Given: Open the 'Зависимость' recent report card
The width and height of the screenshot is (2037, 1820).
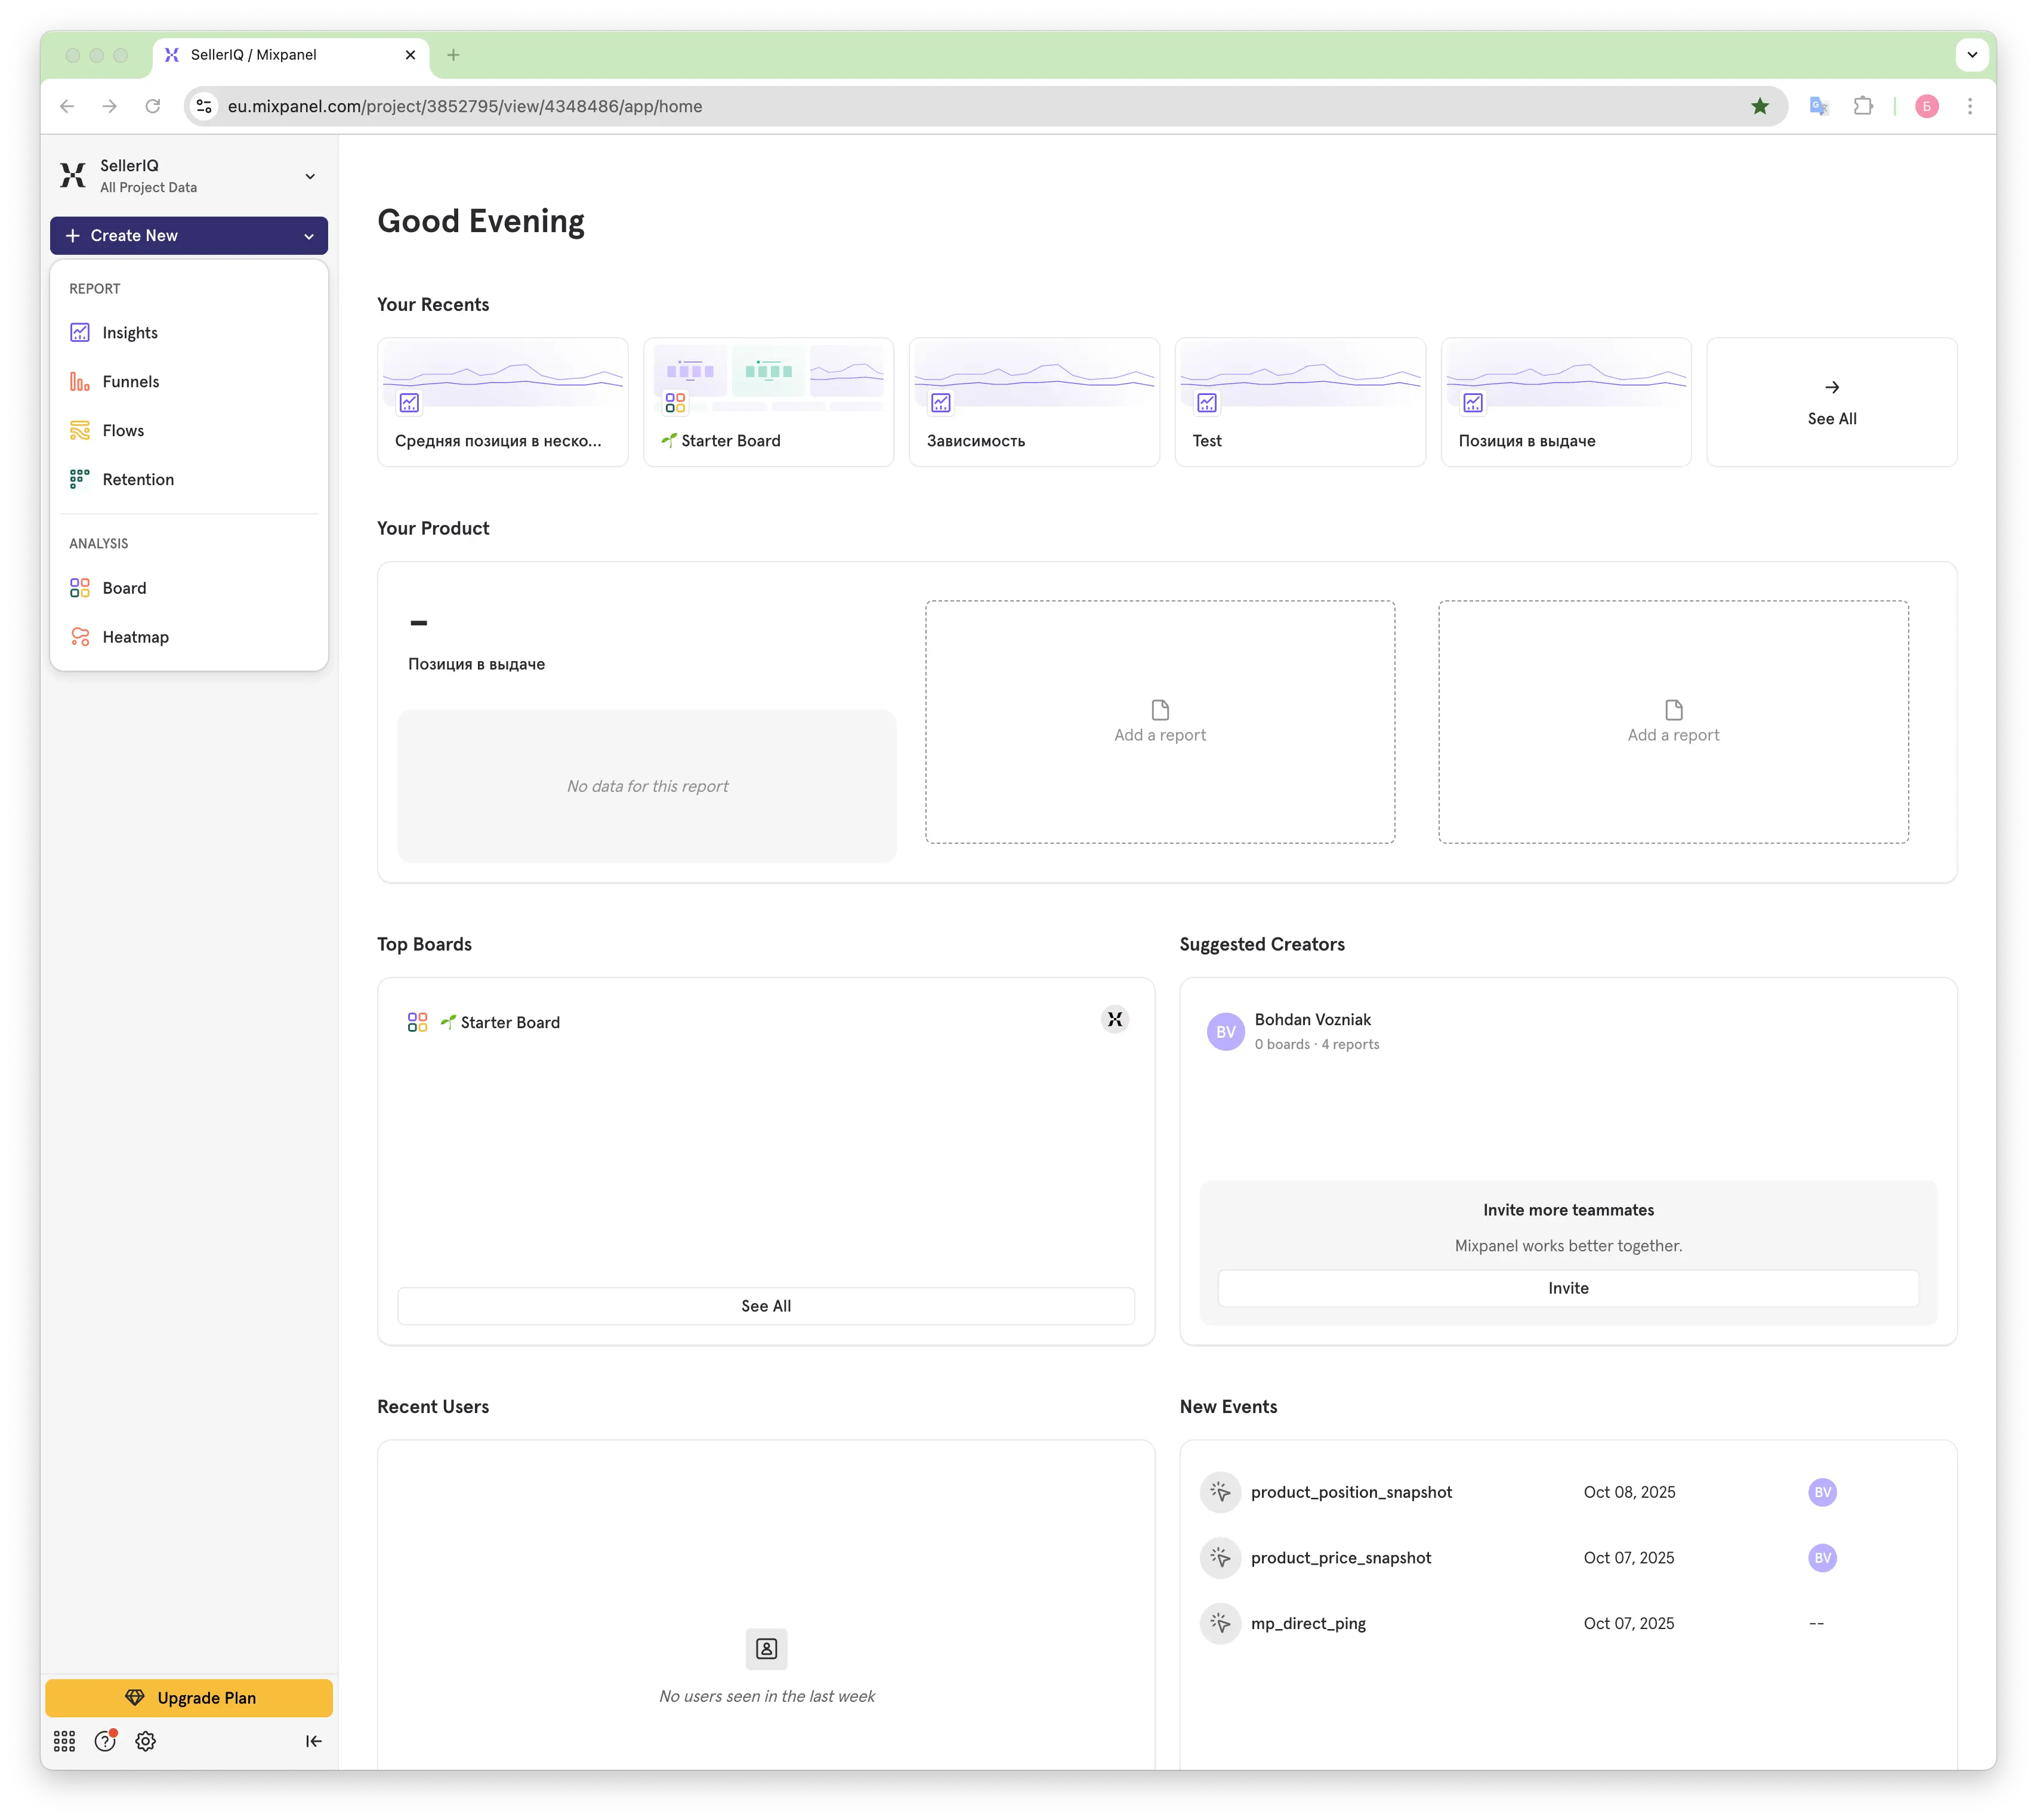Looking at the screenshot, I should [1034, 402].
